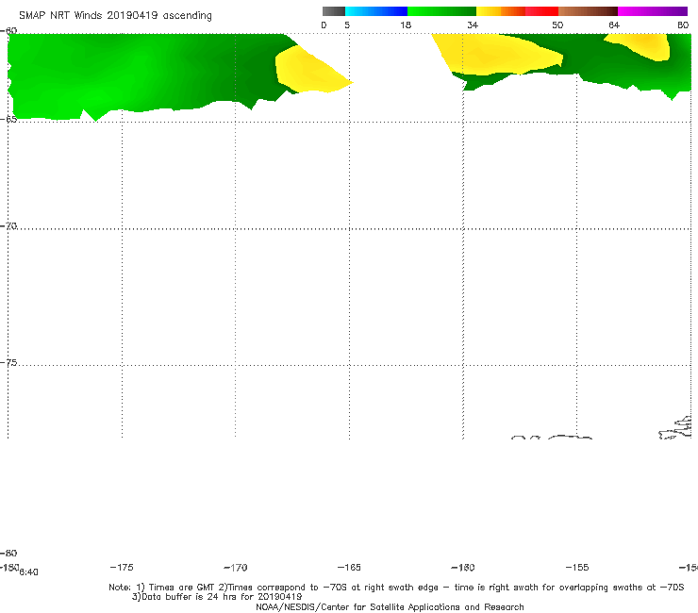Click the longitude label '-165'

[x=349, y=567]
